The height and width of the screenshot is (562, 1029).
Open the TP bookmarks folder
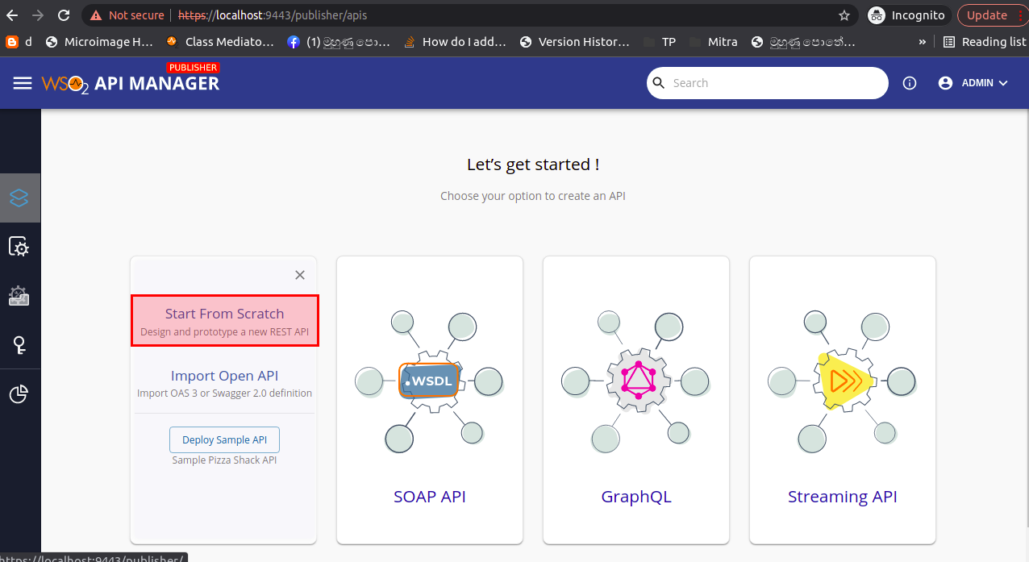click(659, 42)
